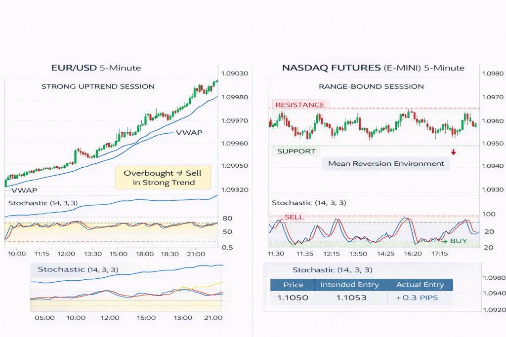
Task: Click the 16:20 time axis label
Action: point(413,254)
